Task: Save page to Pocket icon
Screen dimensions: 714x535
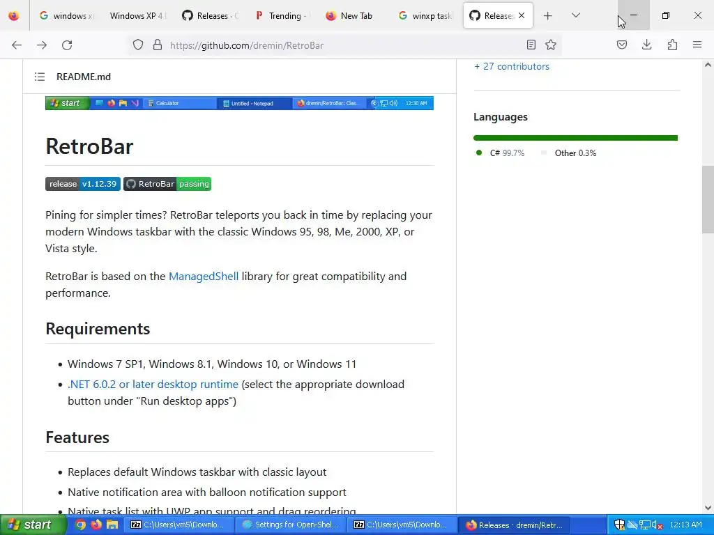Action: click(622, 45)
